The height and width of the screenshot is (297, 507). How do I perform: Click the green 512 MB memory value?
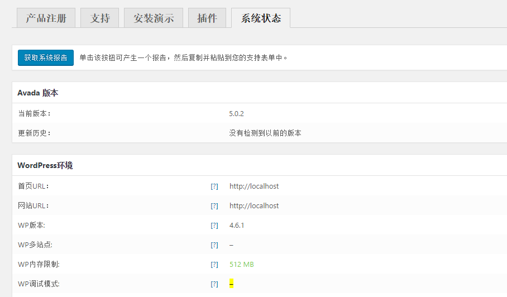[x=241, y=265]
